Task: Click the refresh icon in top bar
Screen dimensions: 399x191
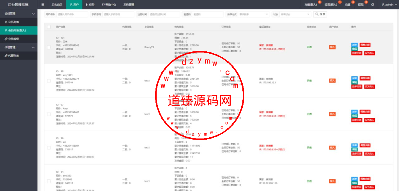Action: click(373, 5)
